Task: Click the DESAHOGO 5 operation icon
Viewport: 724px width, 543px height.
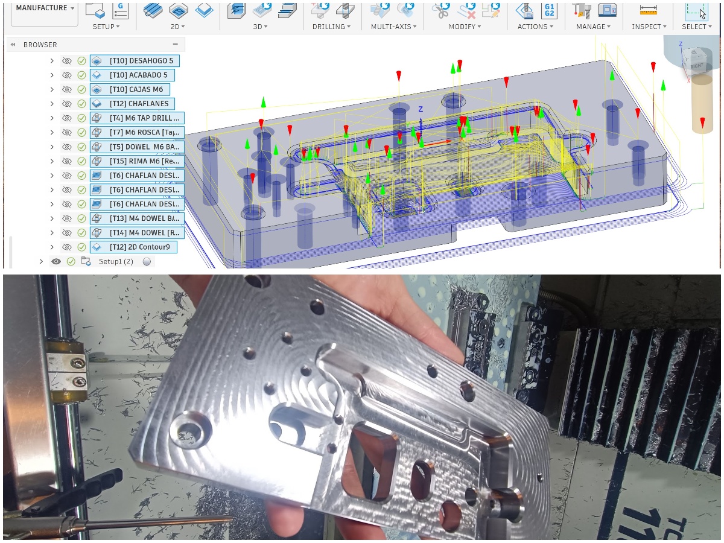Action: (x=97, y=61)
